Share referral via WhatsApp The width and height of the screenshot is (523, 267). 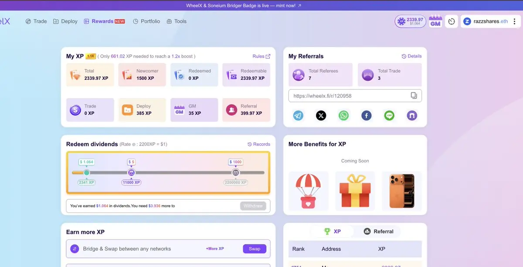click(x=344, y=115)
